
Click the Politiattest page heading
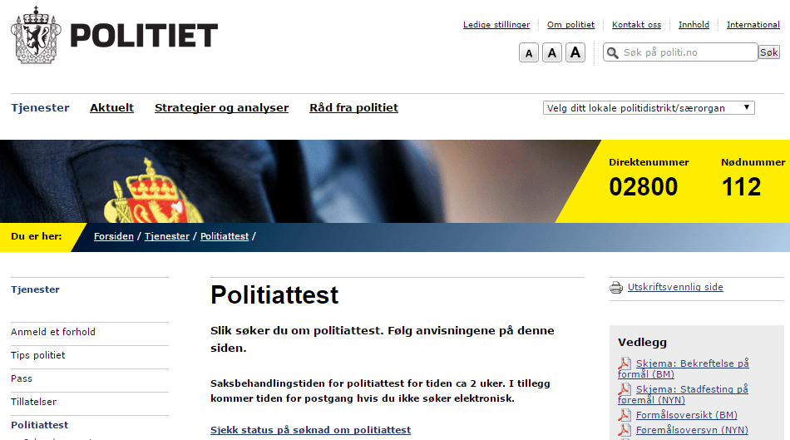pyautogui.click(x=274, y=295)
